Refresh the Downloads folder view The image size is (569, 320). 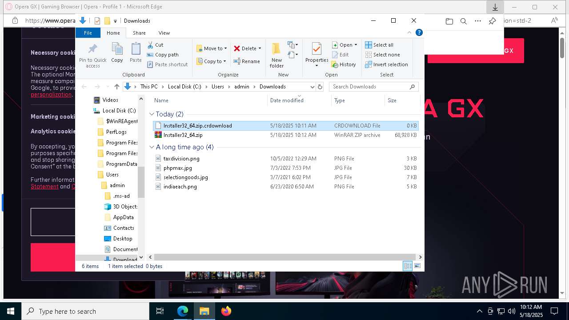320,87
